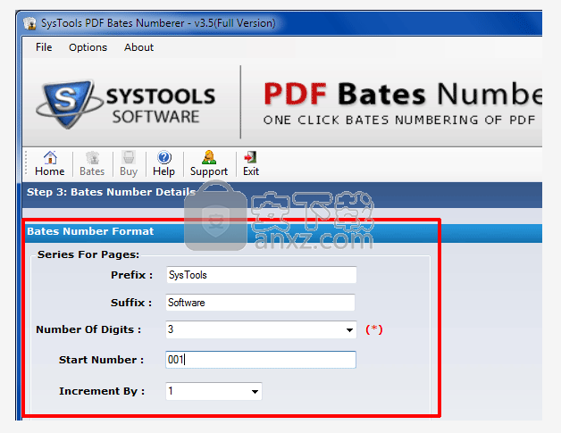Click the 'Increment By :' label

102,391
